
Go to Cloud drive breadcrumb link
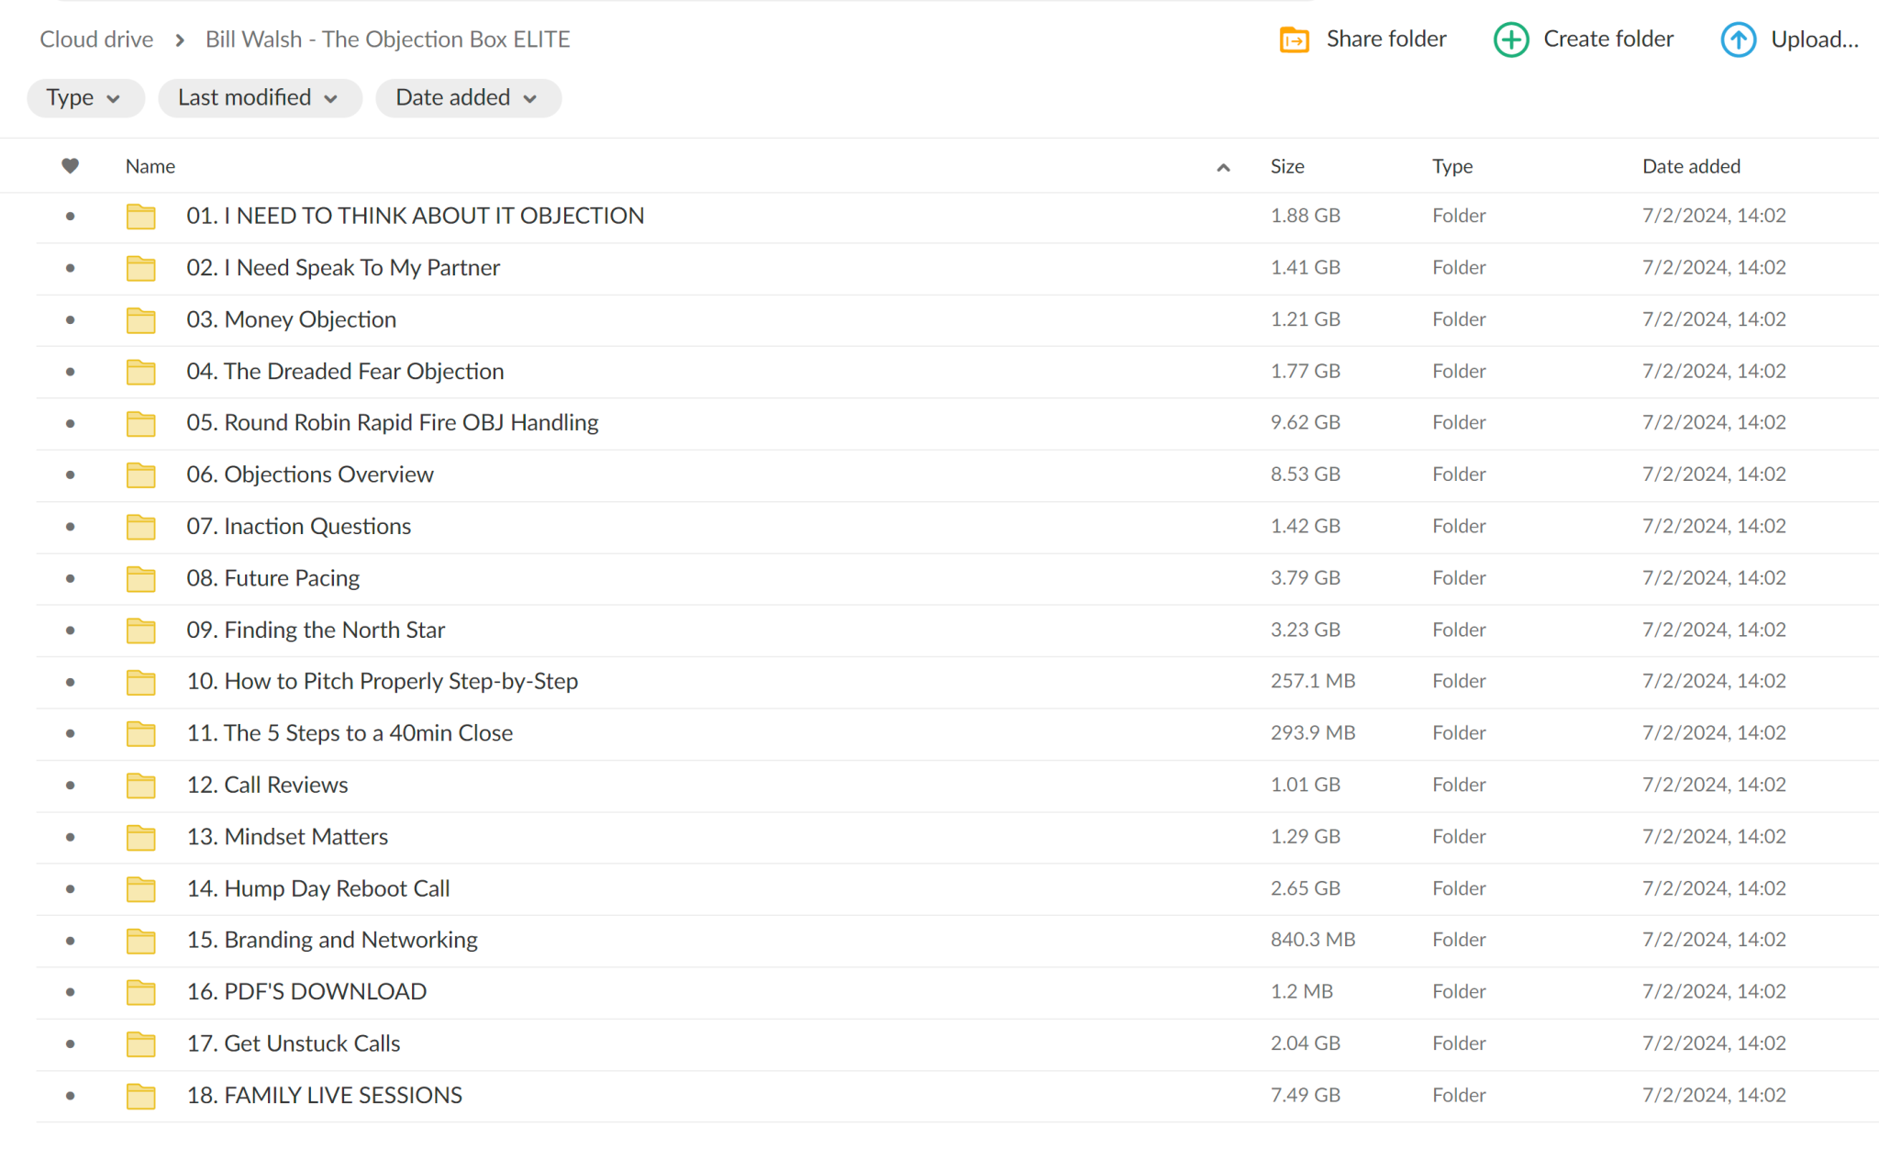[x=96, y=39]
